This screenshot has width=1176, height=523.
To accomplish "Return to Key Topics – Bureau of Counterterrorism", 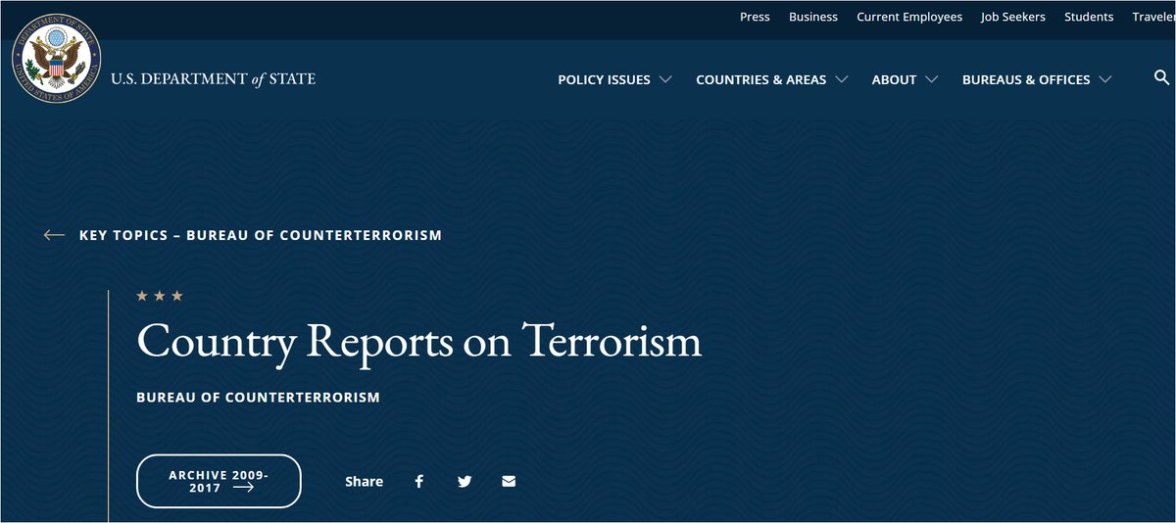I will click(x=261, y=235).
